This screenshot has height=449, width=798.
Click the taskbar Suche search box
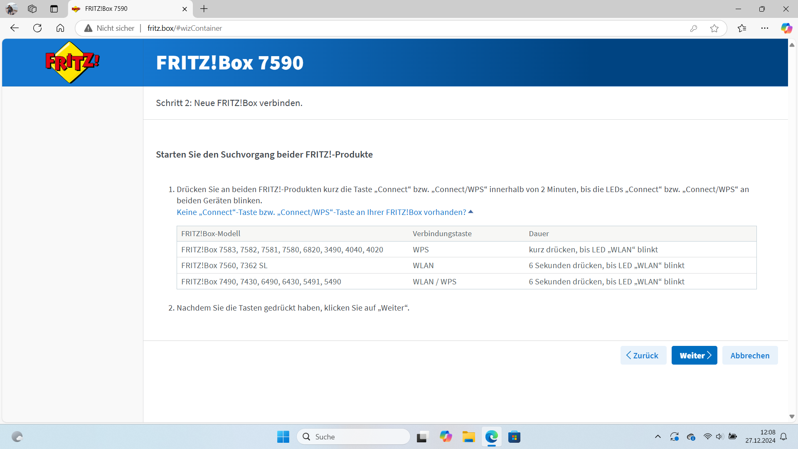(x=353, y=437)
